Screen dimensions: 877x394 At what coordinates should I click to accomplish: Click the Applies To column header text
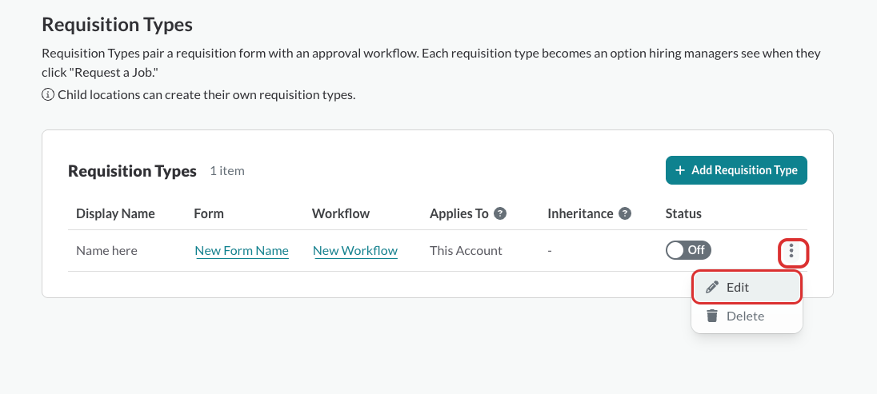(459, 213)
